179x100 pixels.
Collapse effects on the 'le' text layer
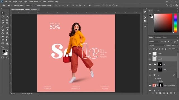pyautogui.click(x=176, y=75)
